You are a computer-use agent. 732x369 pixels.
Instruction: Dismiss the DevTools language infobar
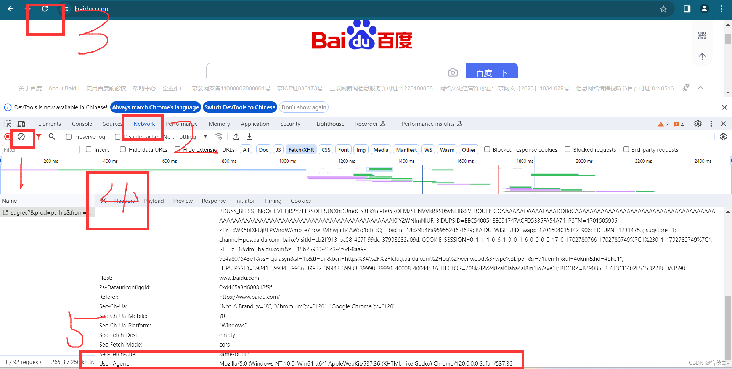(724, 107)
